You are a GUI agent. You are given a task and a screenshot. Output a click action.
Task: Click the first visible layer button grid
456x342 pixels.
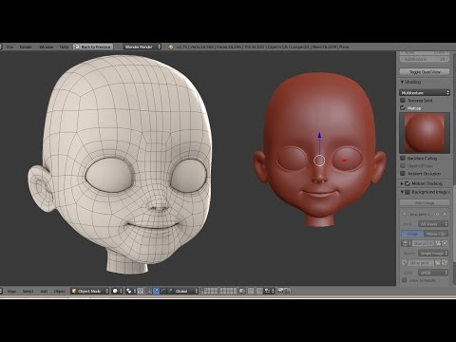click(x=211, y=291)
